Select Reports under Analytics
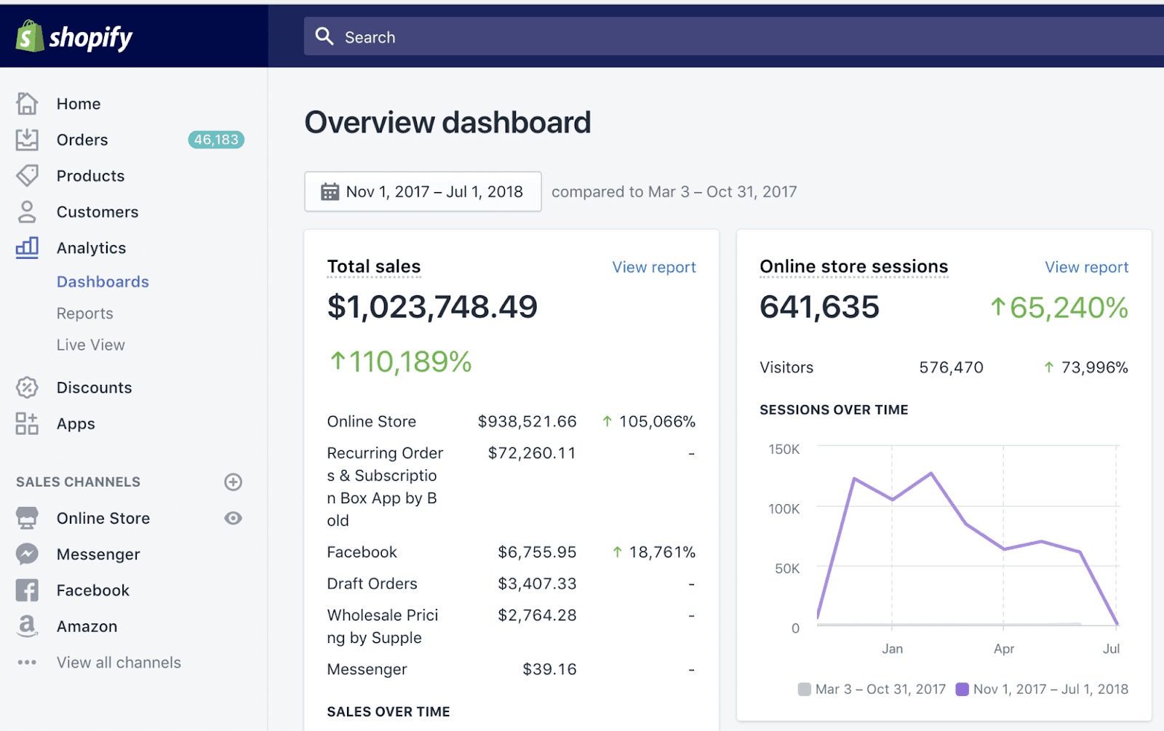This screenshot has height=731, width=1164. click(84, 313)
